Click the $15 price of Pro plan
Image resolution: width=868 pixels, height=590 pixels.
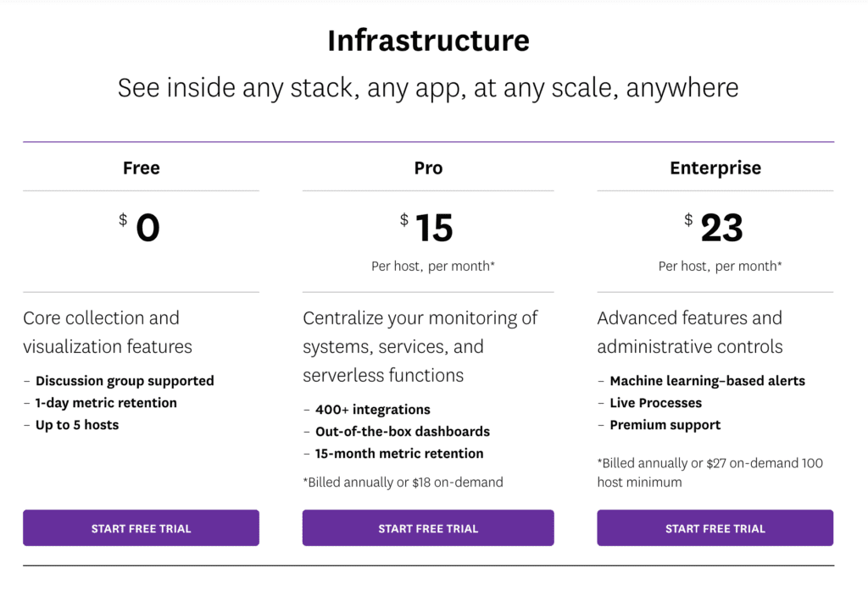click(427, 227)
